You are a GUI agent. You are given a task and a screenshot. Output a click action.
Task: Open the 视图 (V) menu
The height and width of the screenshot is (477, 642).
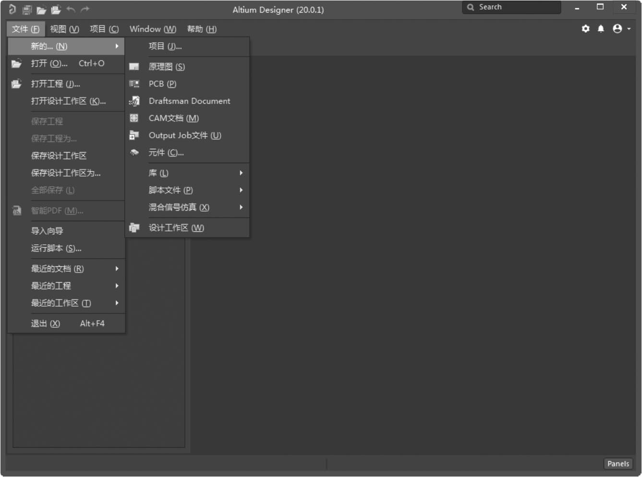[x=64, y=29]
